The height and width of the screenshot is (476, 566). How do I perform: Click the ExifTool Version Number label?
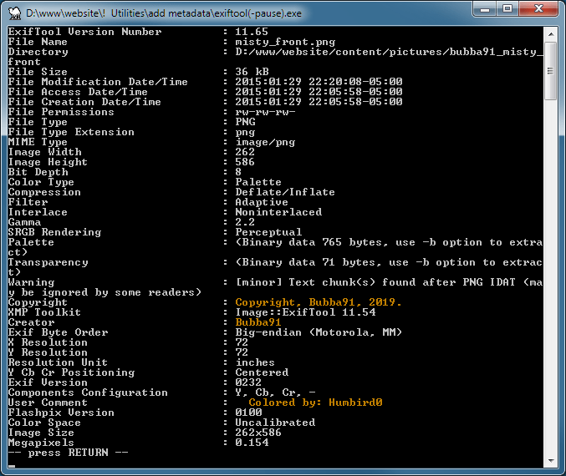(84, 32)
